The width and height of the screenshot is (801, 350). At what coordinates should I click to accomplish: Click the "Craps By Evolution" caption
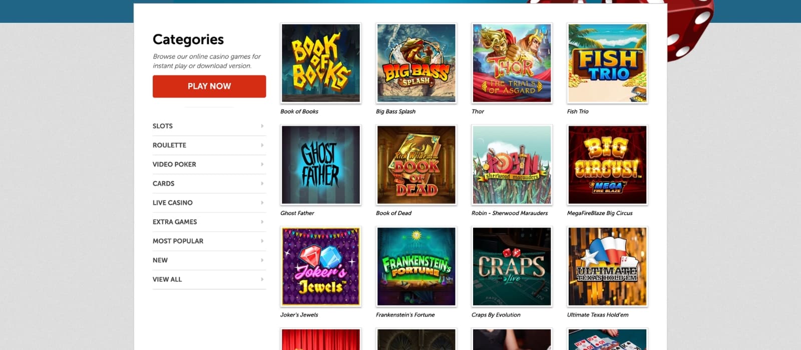[496, 315]
